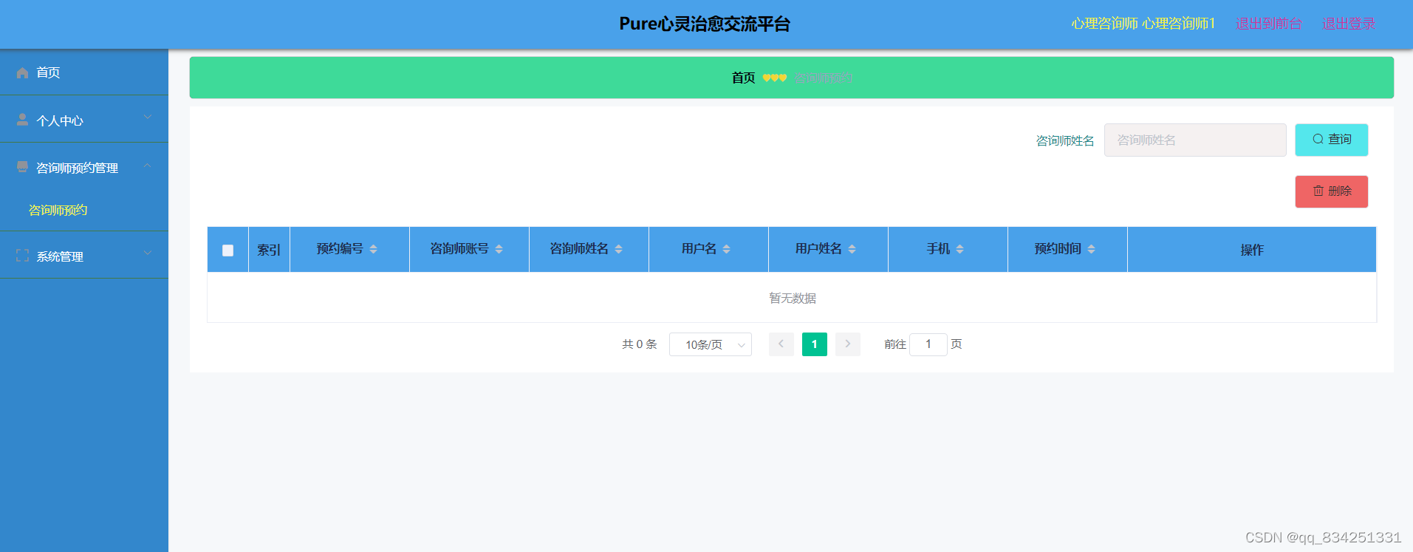Click the sort arrows on 预约编号 column
This screenshot has width=1413, height=552.
click(x=374, y=249)
